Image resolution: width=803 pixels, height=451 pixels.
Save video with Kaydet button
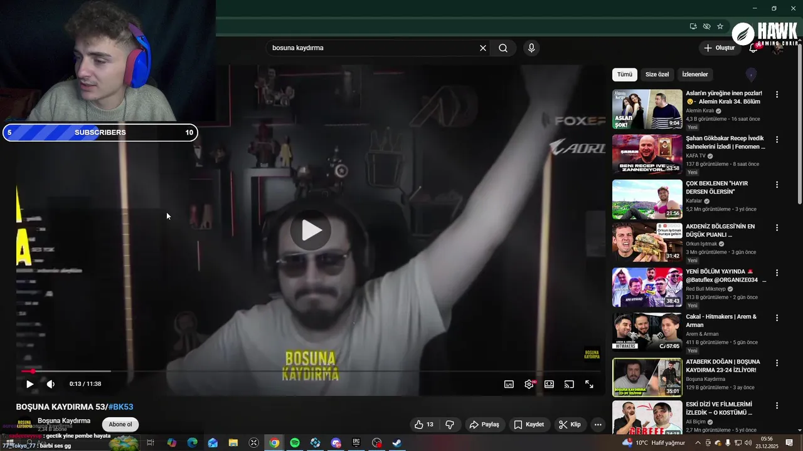(529, 425)
